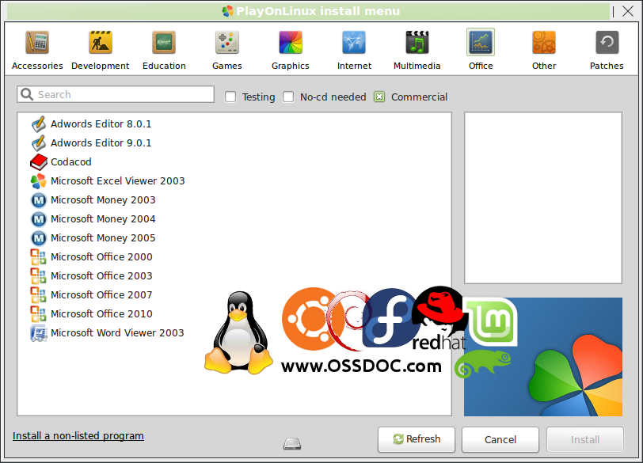Click the PlayOnLinux clover preview image
This screenshot has height=463, width=643.
(543, 356)
